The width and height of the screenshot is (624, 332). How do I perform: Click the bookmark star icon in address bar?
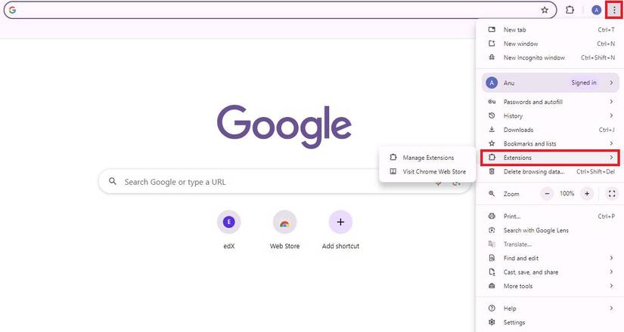tap(545, 10)
